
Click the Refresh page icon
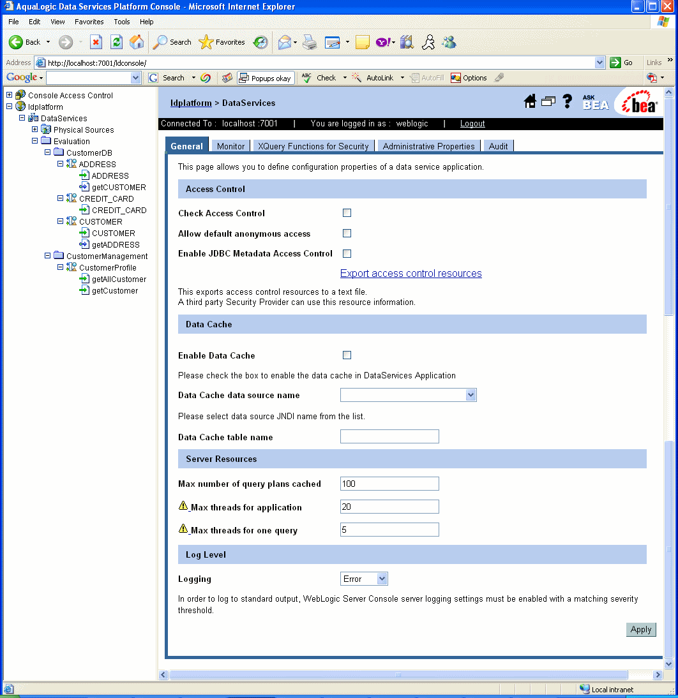coord(117,42)
